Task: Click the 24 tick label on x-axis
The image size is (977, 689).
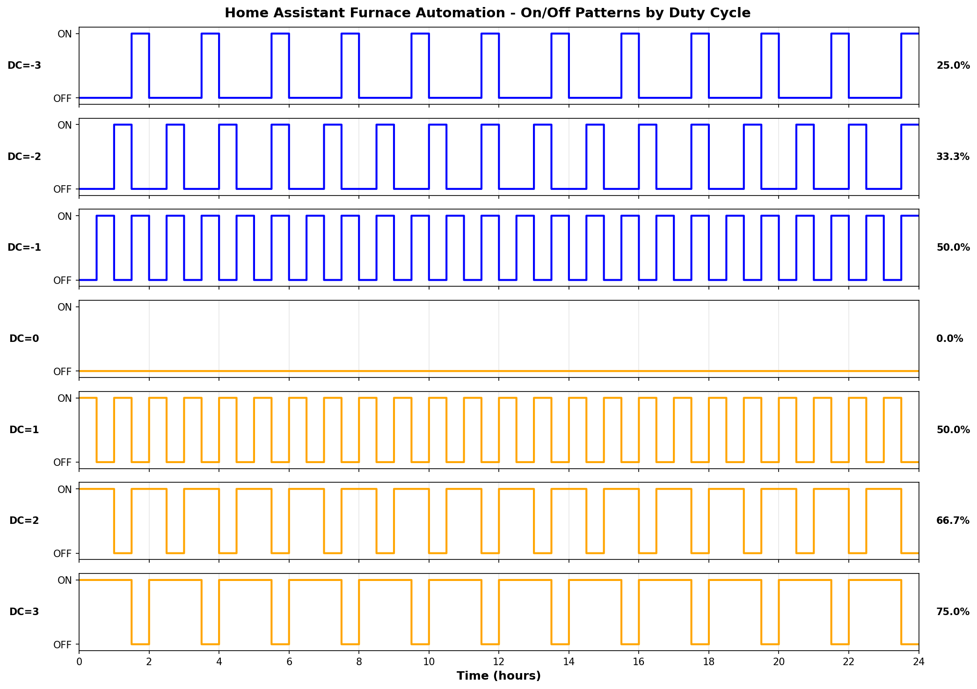Action: (919, 662)
